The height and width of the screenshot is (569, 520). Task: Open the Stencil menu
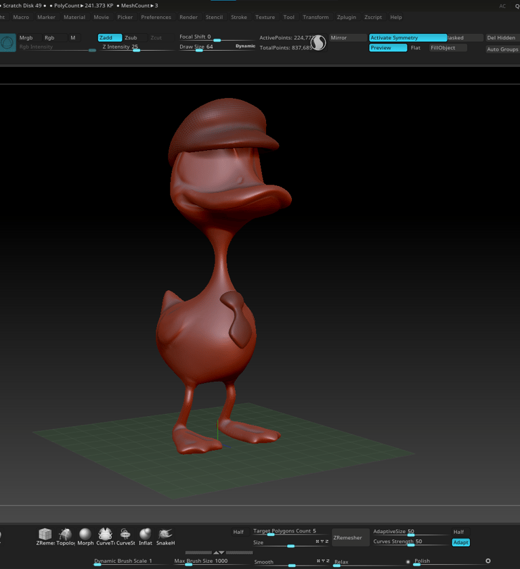point(214,17)
